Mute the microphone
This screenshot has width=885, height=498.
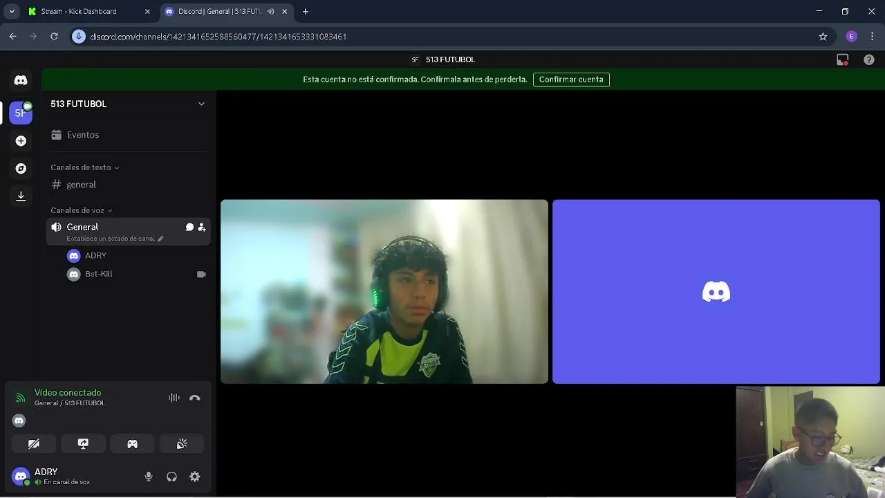click(149, 477)
